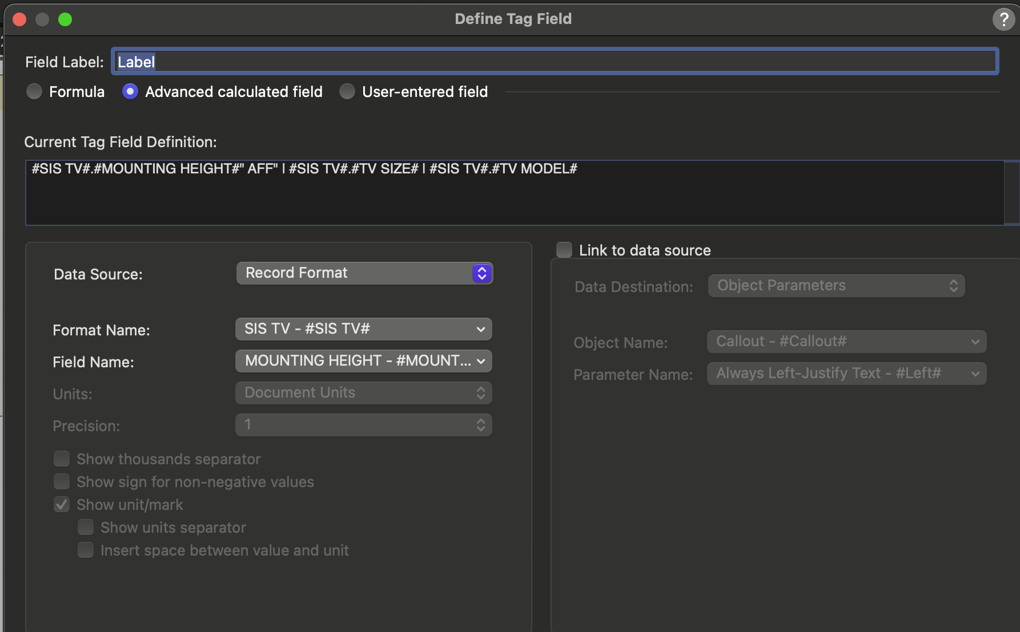The height and width of the screenshot is (632, 1020).
Task: Toggle the Show unit/mark checkbox
Action: [62, 505]
